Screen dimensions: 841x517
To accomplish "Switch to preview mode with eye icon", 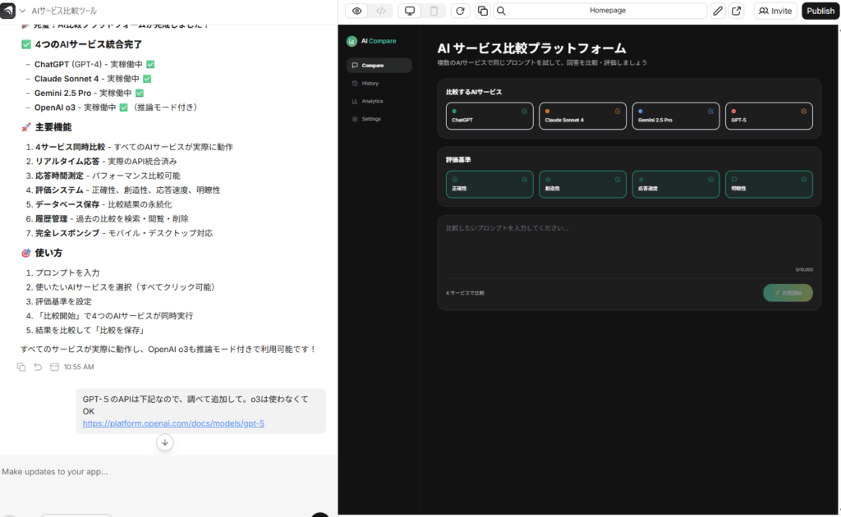I will [356, 11].
